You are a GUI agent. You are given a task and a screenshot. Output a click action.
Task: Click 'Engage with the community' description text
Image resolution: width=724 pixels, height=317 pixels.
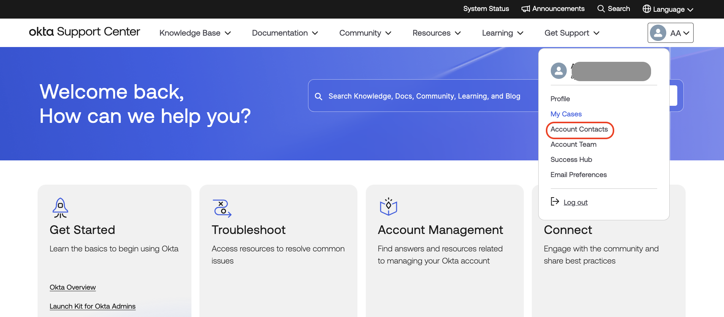point(601,255)
